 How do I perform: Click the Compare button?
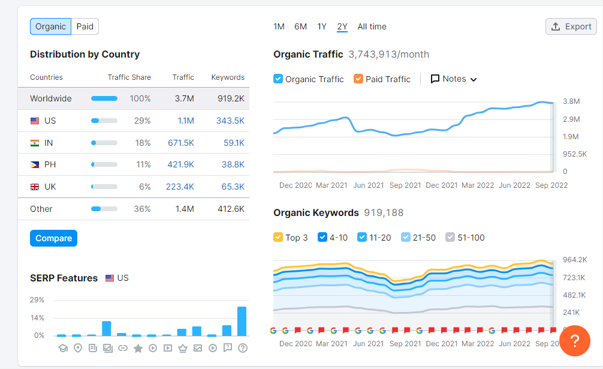[53, 238]
